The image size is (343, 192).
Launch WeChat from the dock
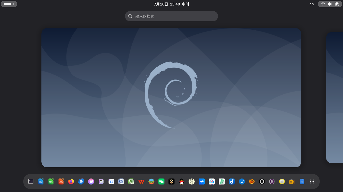click(x=161, y=181)
